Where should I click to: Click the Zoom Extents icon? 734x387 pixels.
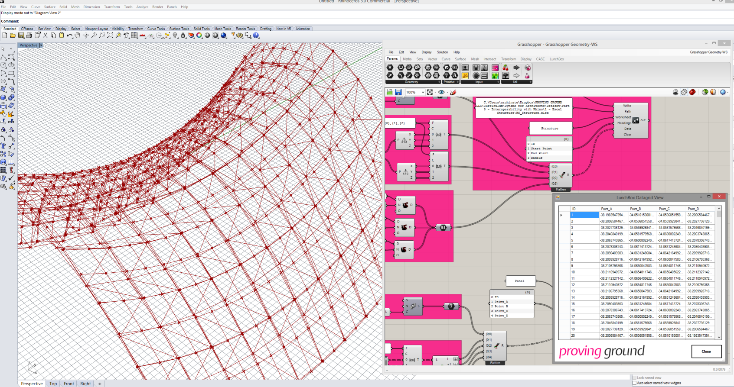[110, 35]
